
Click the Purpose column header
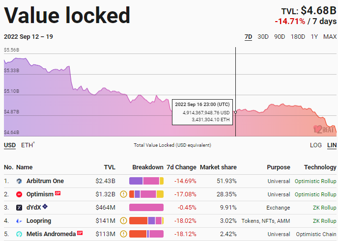click(x=279, y=167)
